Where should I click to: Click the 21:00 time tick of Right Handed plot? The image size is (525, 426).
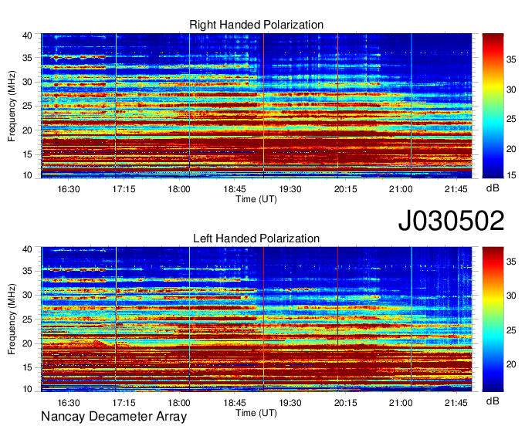pos(401,189)
